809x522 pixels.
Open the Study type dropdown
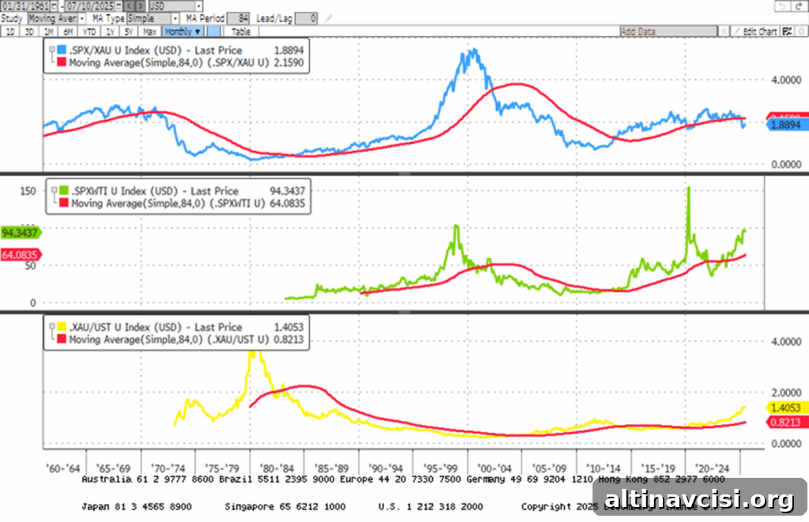click(81, 19)
